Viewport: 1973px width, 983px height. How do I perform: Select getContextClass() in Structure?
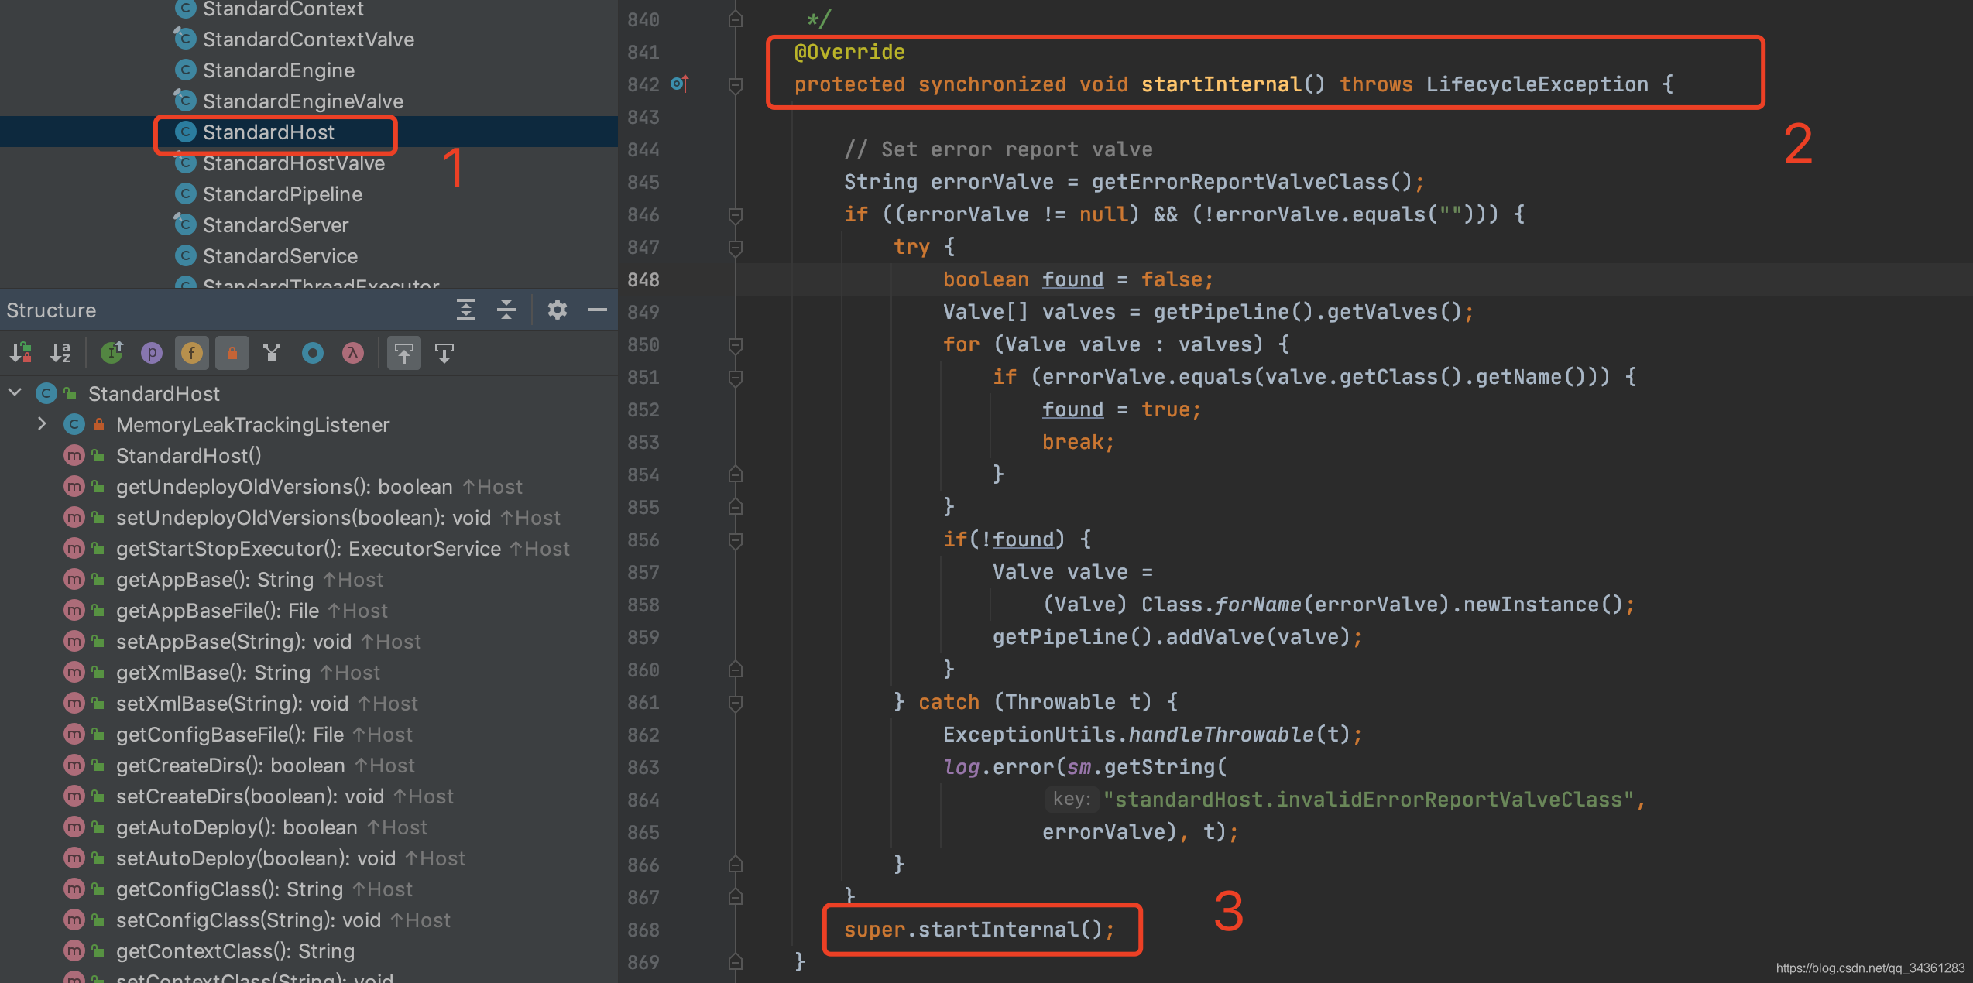[x=235, y=950]
